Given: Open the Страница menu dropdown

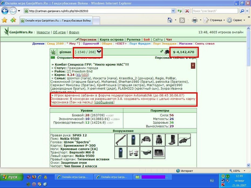Looking at the screenshot, I should point(214,20).
